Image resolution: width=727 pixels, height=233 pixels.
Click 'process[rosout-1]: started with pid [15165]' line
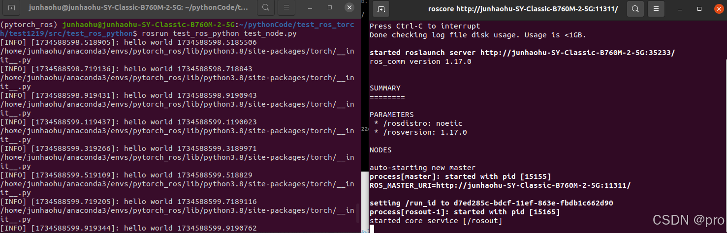(x=464, y=212)
